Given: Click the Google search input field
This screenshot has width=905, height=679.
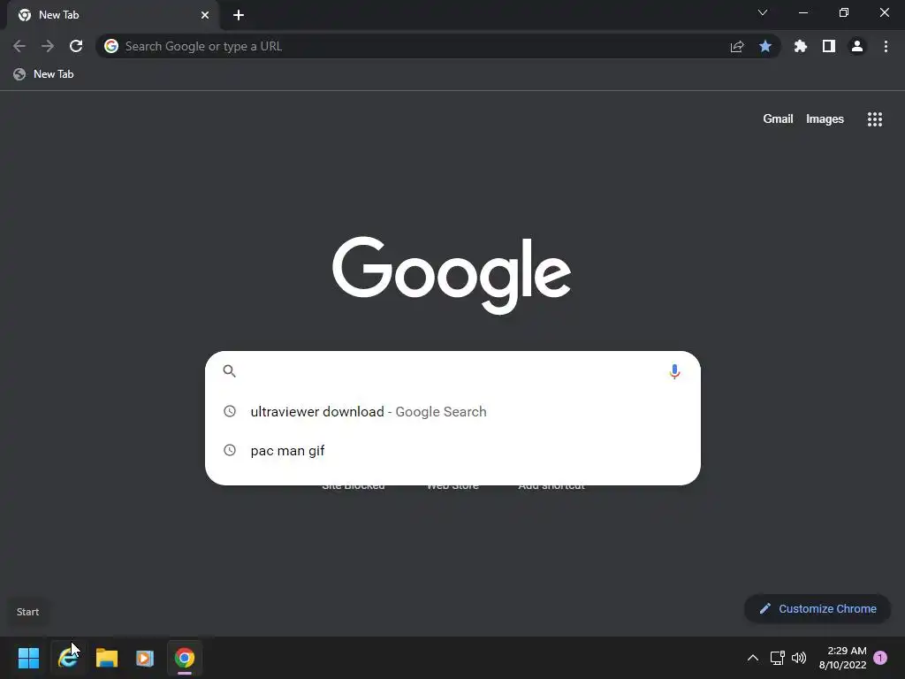Looking at the screenshot, I should [x=452, y=371].
